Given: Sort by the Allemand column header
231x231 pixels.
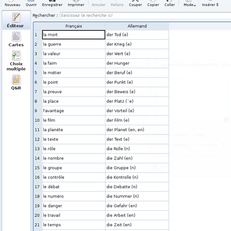Looking at the screenshot, I should 137,26.
